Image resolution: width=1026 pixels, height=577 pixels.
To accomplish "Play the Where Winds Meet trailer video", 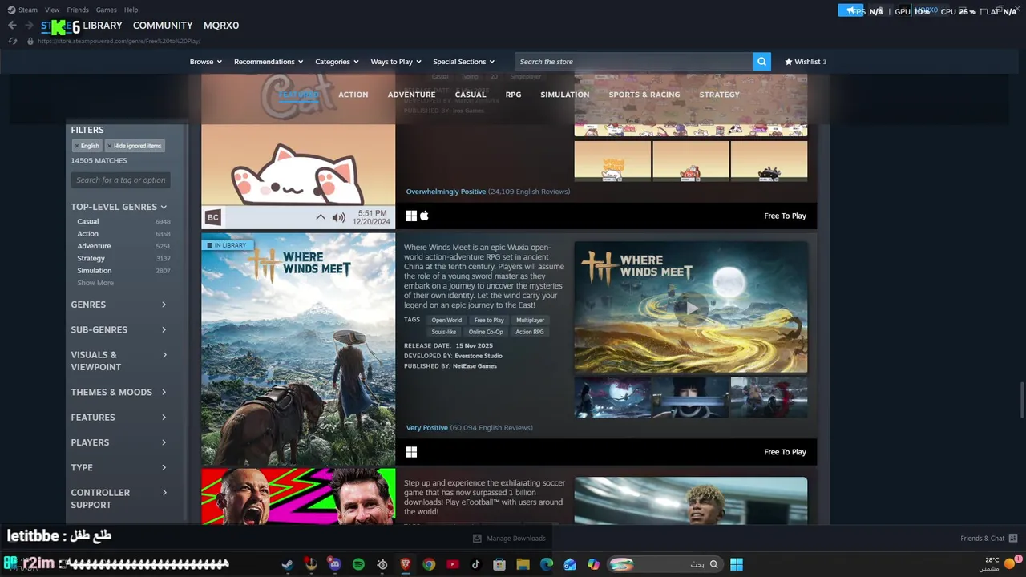I will tap(691, 307).
